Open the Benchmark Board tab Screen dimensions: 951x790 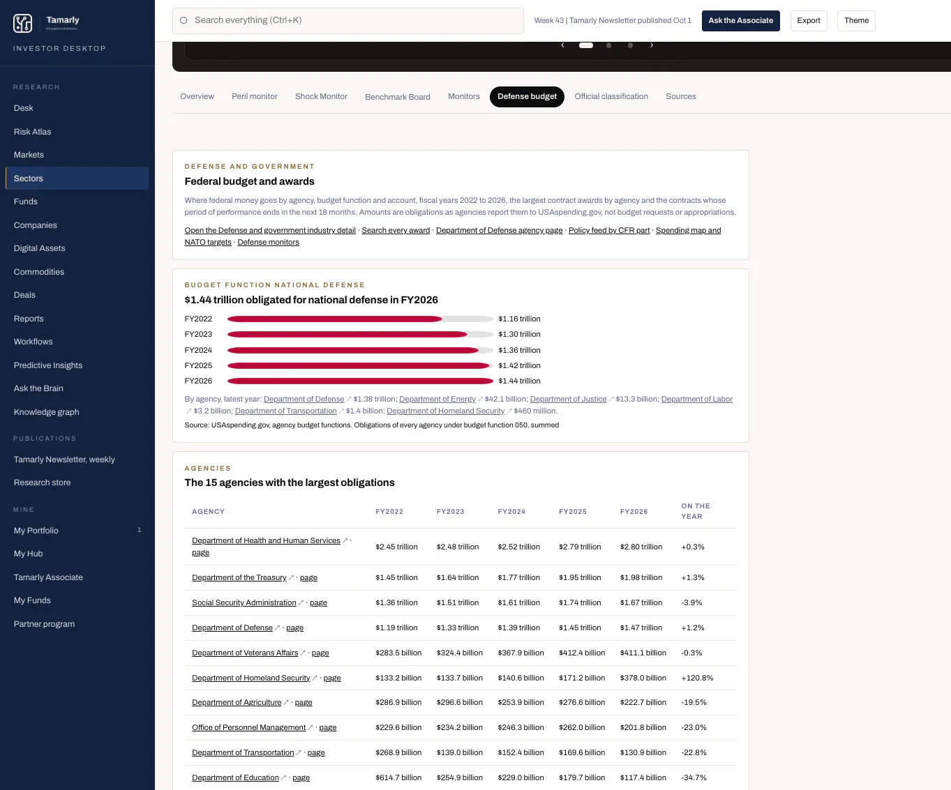pos(398,97)
